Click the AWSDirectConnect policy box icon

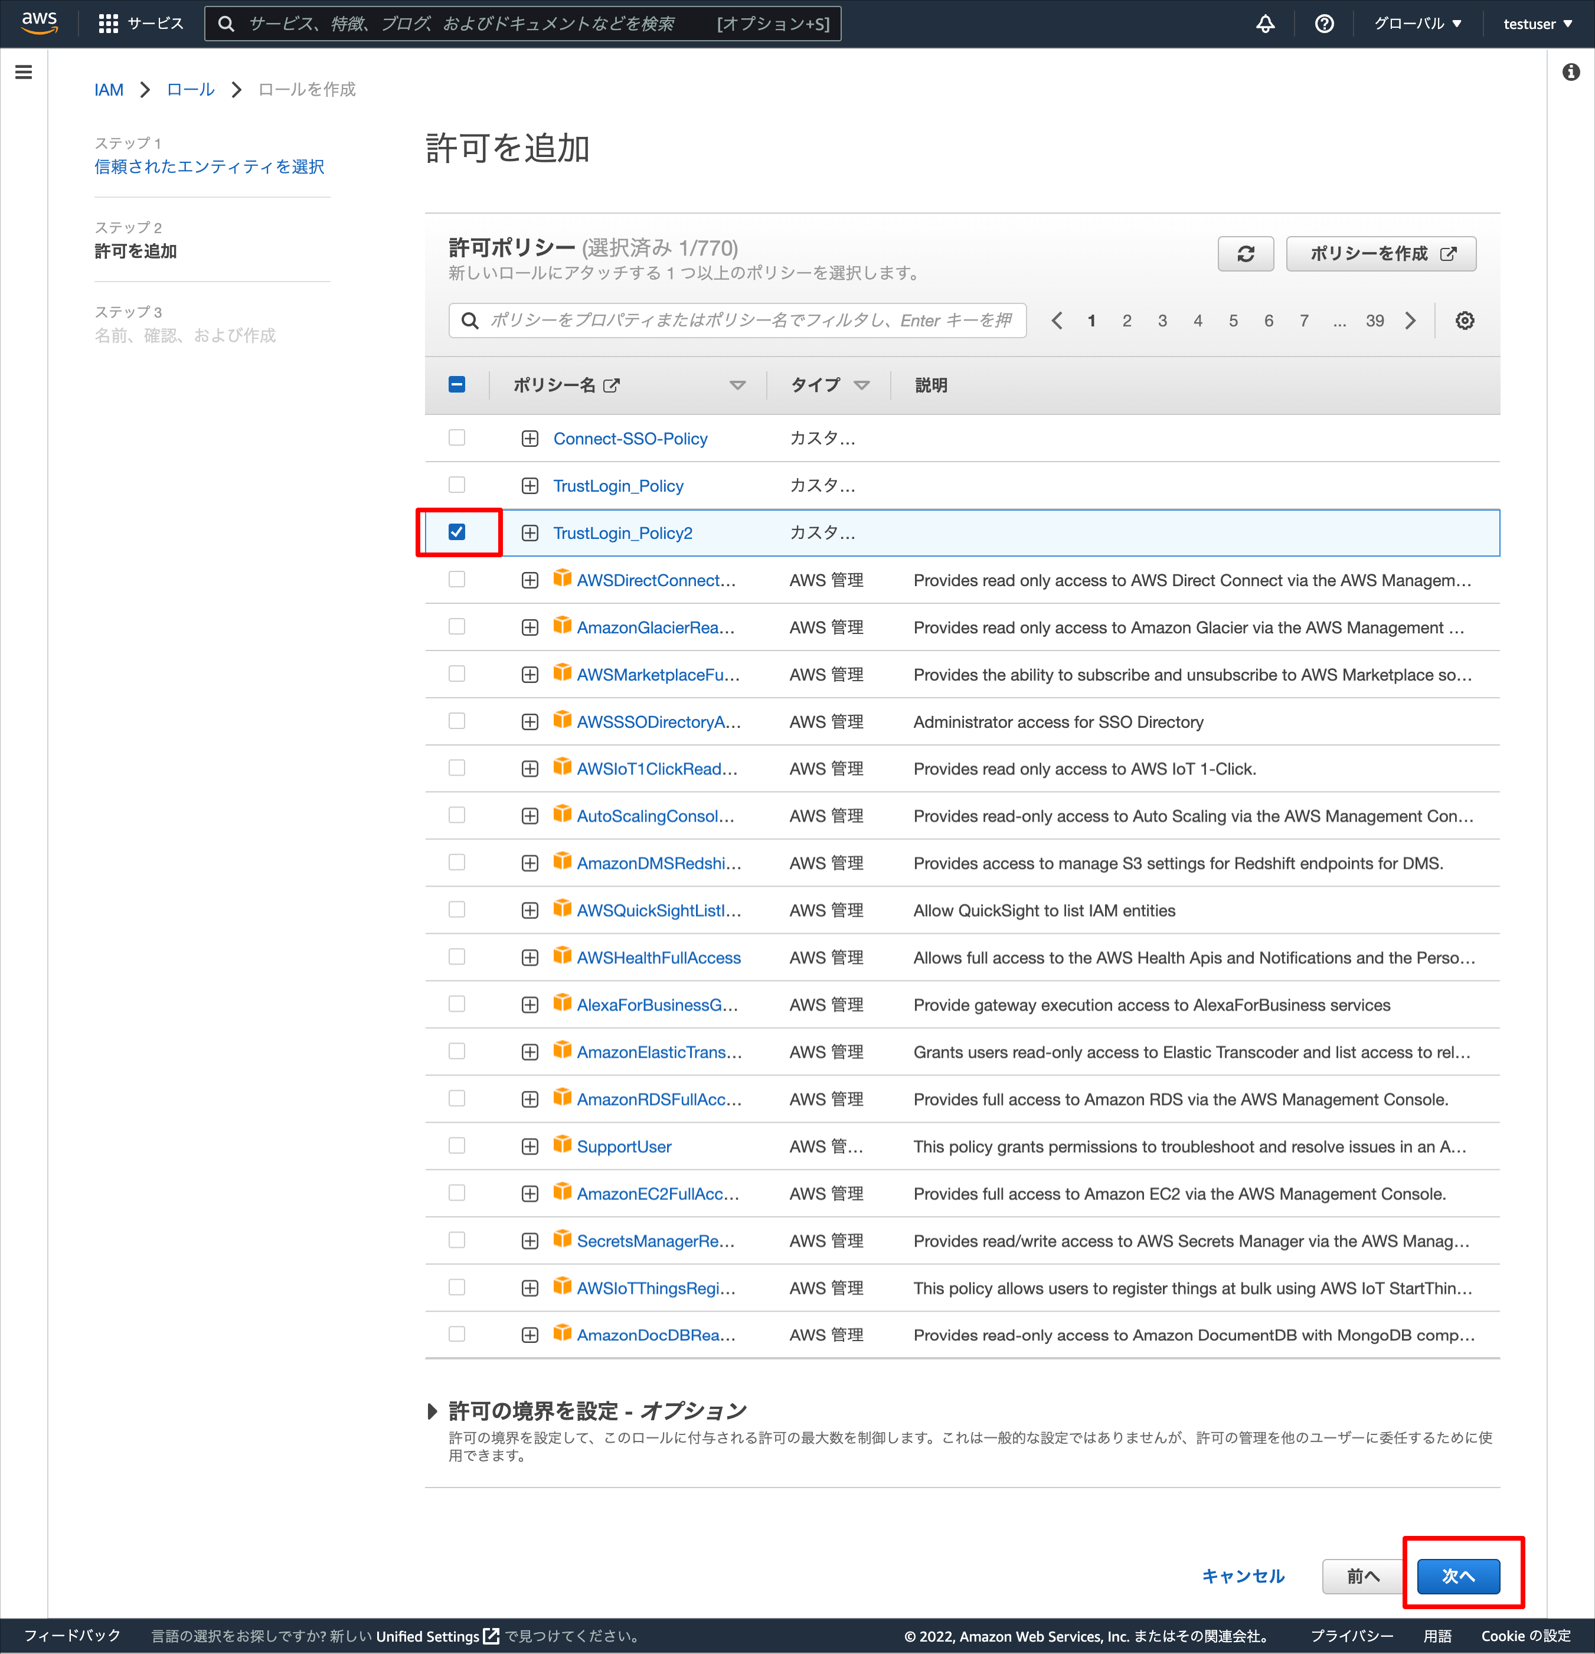pos(562,578)
